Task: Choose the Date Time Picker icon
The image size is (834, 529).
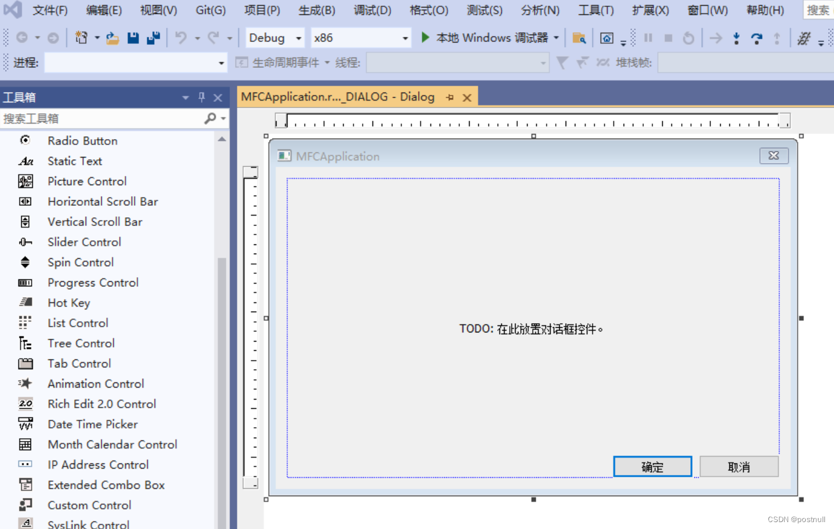Action: (x=25, y=424)
